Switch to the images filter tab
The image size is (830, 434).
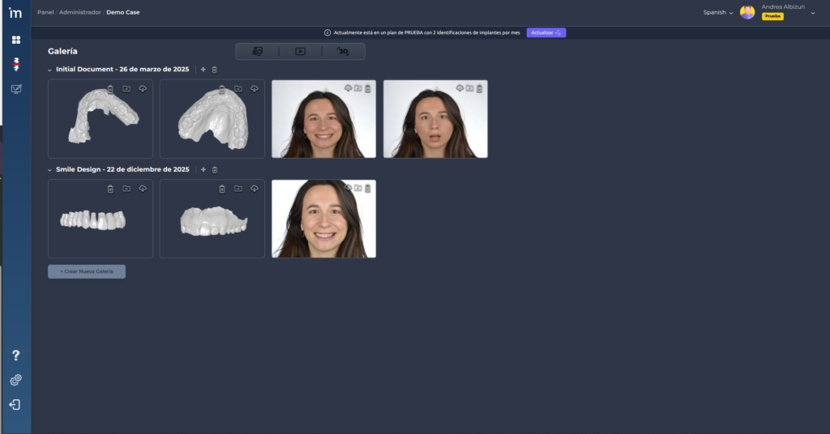tap(258, 51)
